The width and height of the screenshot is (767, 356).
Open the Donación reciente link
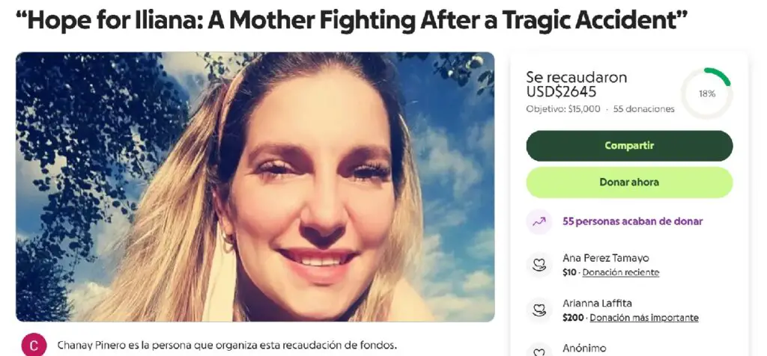pos(621,272)
